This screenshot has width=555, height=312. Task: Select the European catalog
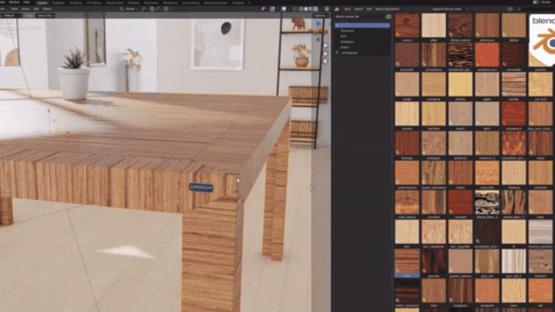348,42
